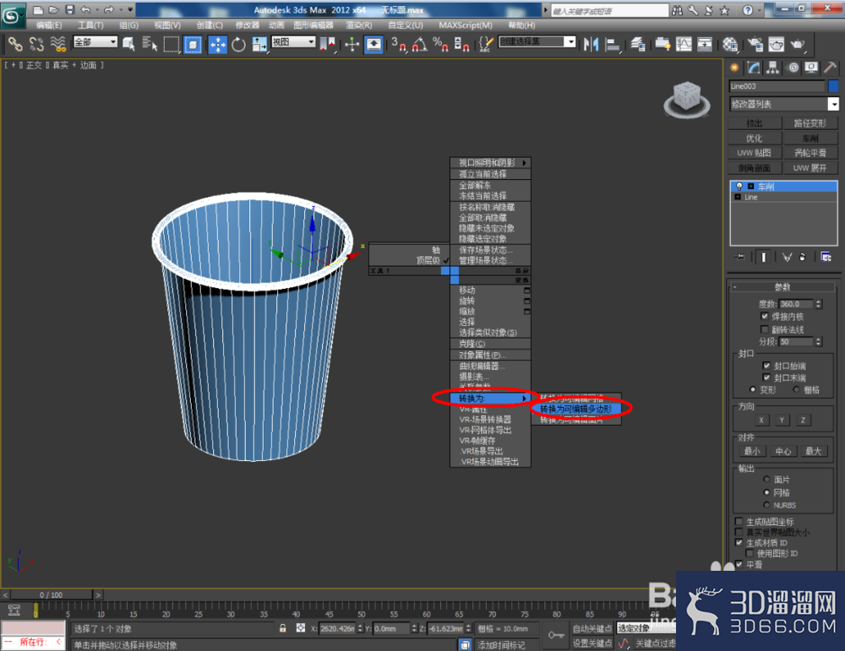Activate the Select Object tool
Screen dimensions: 845x651
tap(128, 44)
